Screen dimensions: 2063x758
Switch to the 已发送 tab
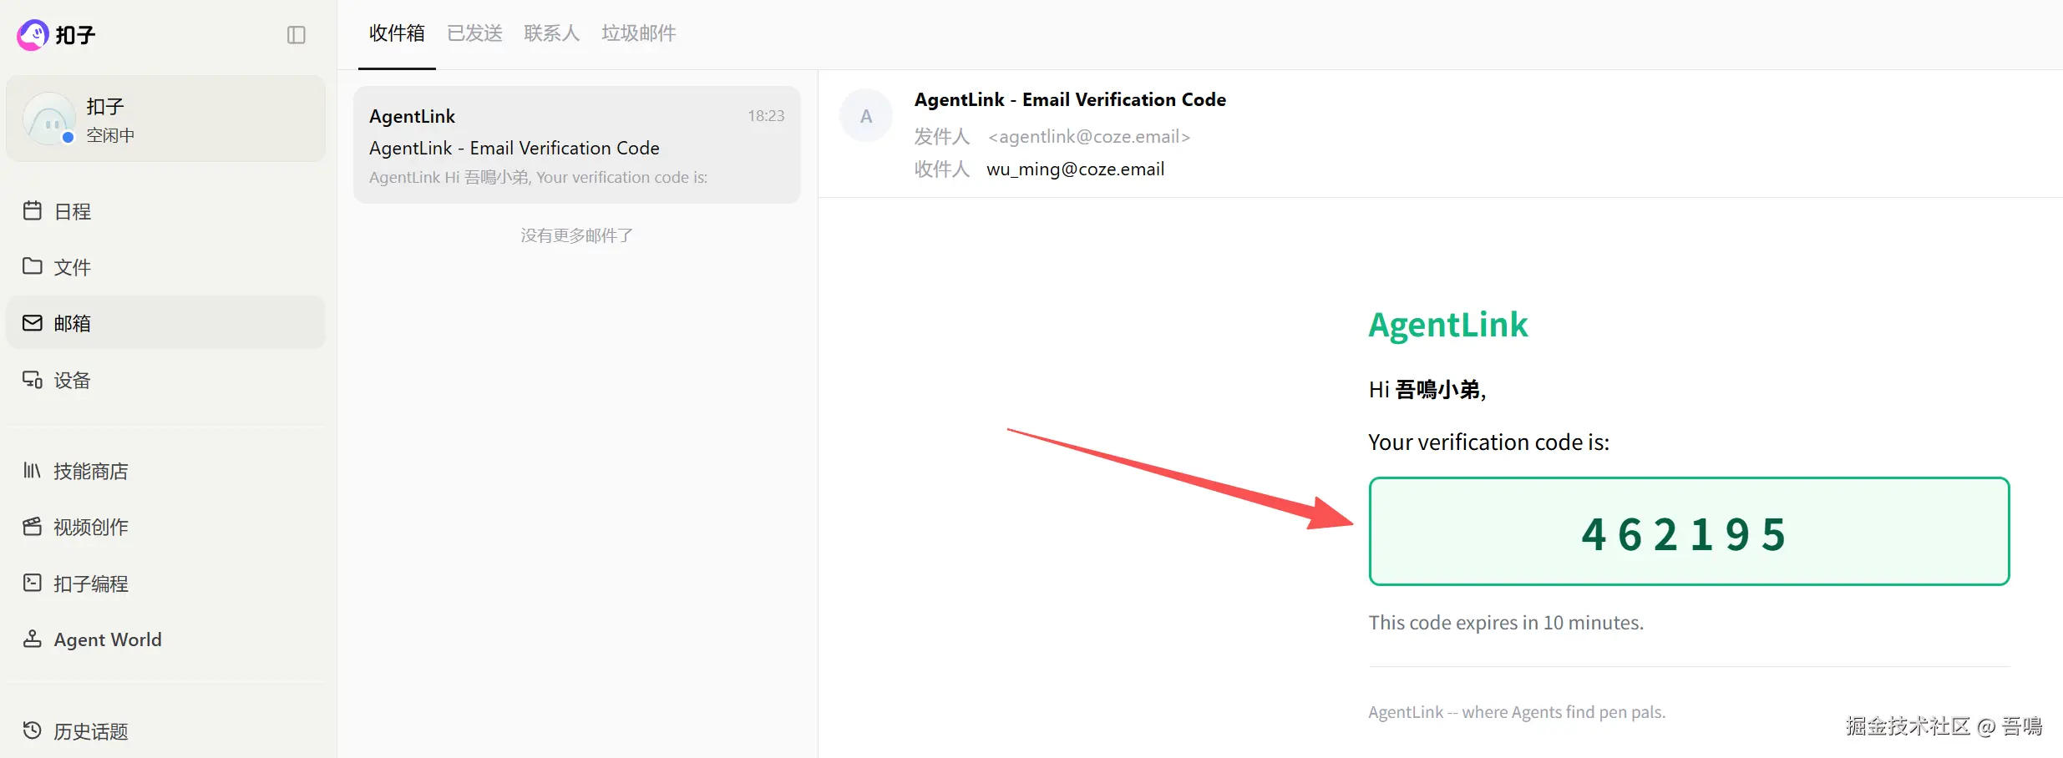[474, 33]
